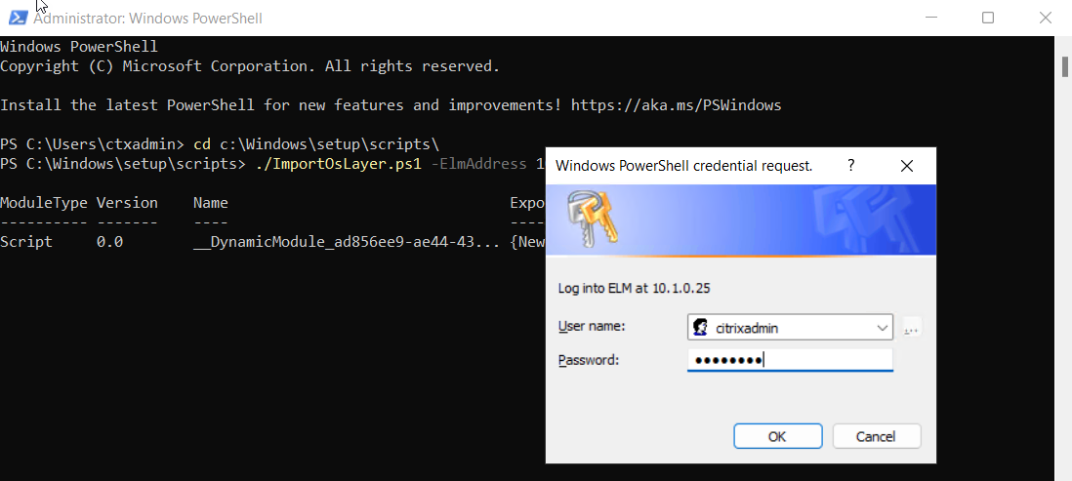This screenshot has height=481, width=1072.
Task: Click the "Windows PowerShell credential request" title bar
Action: tap(683, 166)
